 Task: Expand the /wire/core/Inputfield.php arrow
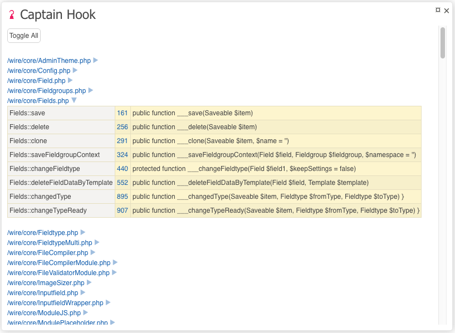tap(83, 292)
